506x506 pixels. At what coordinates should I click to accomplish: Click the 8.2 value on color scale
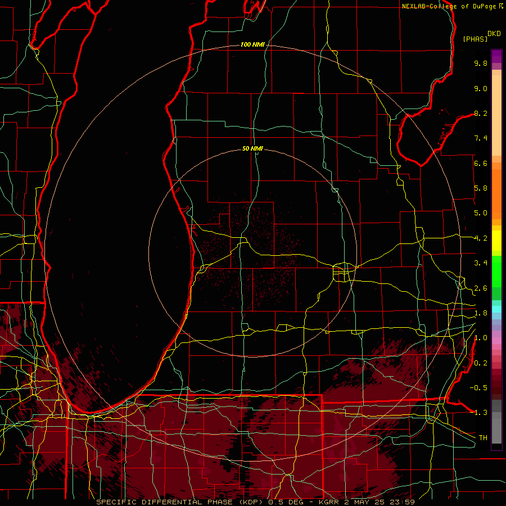481,113
